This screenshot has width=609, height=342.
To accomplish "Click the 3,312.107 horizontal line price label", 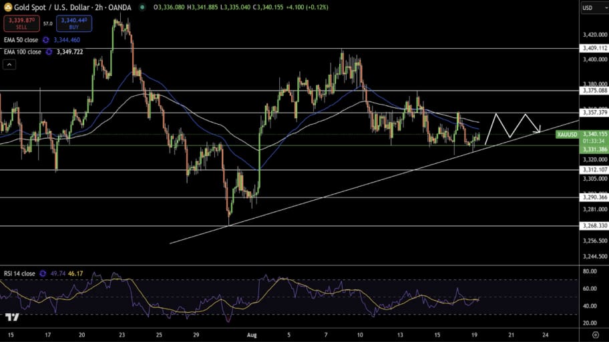I will click(594, 170).
